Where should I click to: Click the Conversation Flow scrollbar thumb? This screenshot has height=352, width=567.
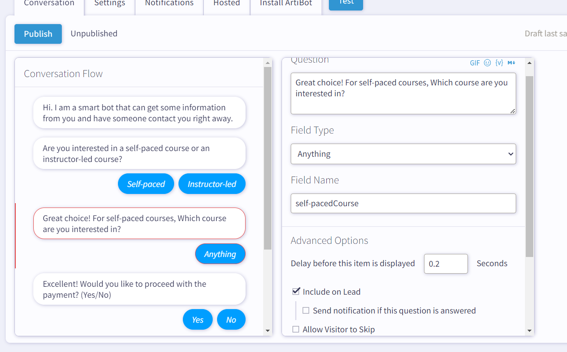[268, 158]
